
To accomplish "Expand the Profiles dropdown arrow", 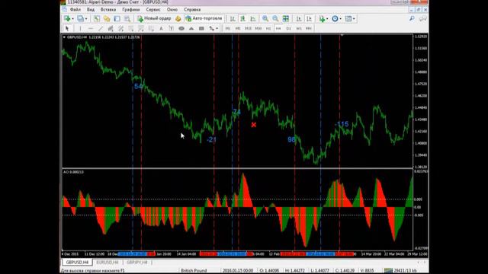I will point(86,19).
